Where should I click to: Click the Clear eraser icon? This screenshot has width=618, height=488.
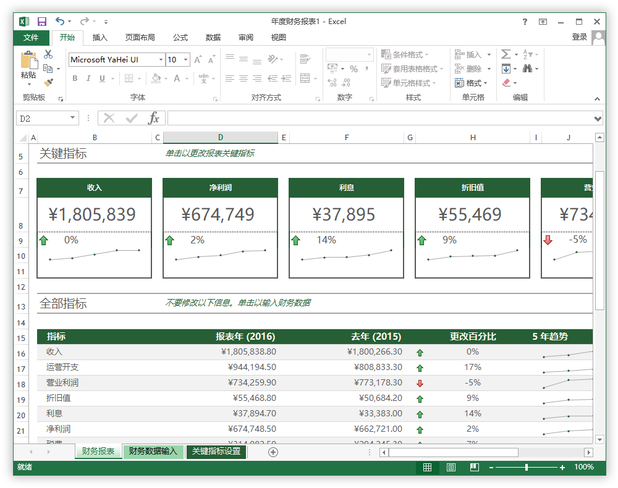pyautogui.click(x=506, y=83)
